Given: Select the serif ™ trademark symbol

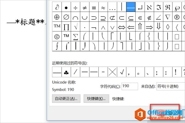Looking at the screenshot, I should click(x=57, y=26).
